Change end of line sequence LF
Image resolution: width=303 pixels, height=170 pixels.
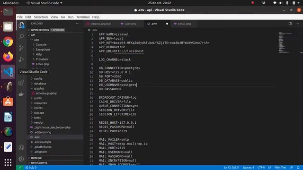[x=269, y=168]
